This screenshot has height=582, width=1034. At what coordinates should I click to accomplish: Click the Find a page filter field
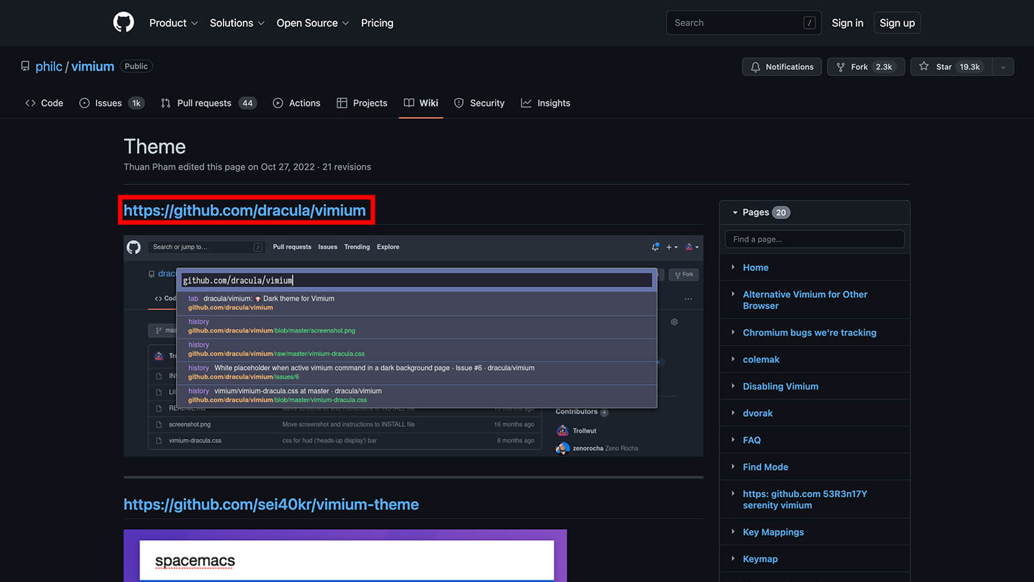tap(814, 239)
